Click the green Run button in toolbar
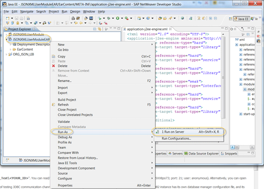 pyautogui.click(x=118, y=18)
